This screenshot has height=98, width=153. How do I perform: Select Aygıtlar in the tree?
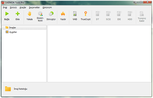(24, 32)
